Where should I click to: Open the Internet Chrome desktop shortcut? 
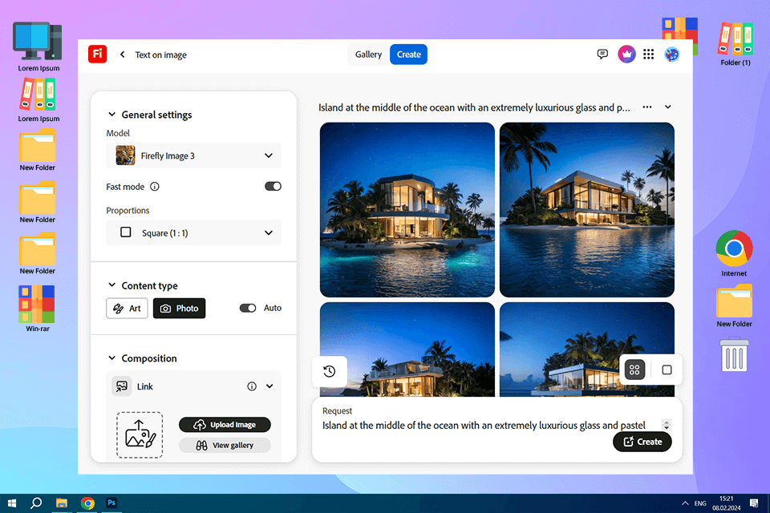click(x=734, y=253)
